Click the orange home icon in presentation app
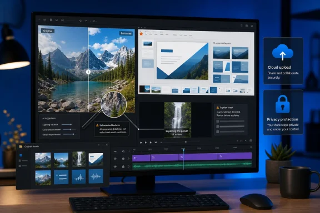 141,34
